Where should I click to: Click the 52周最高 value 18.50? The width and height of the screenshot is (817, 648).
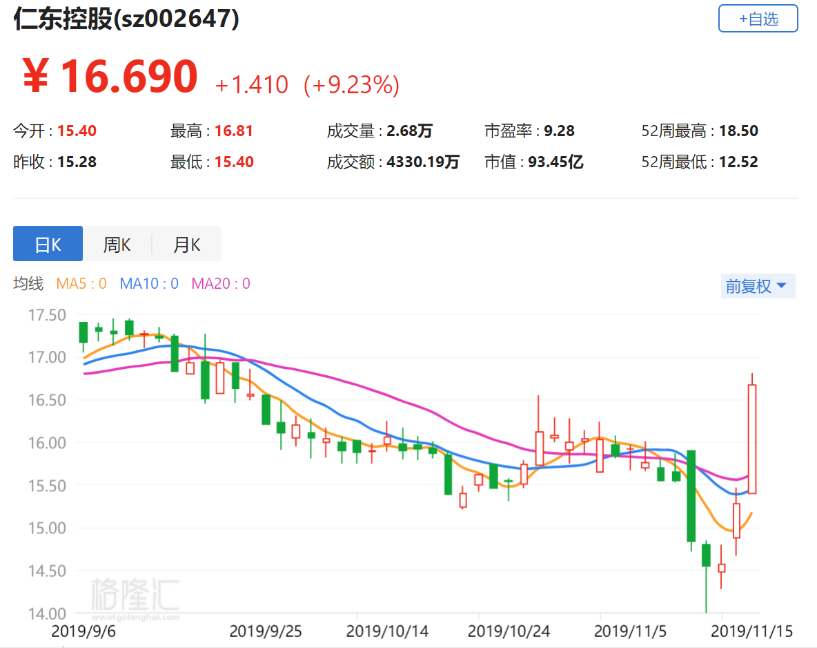(x=739, y=131)
